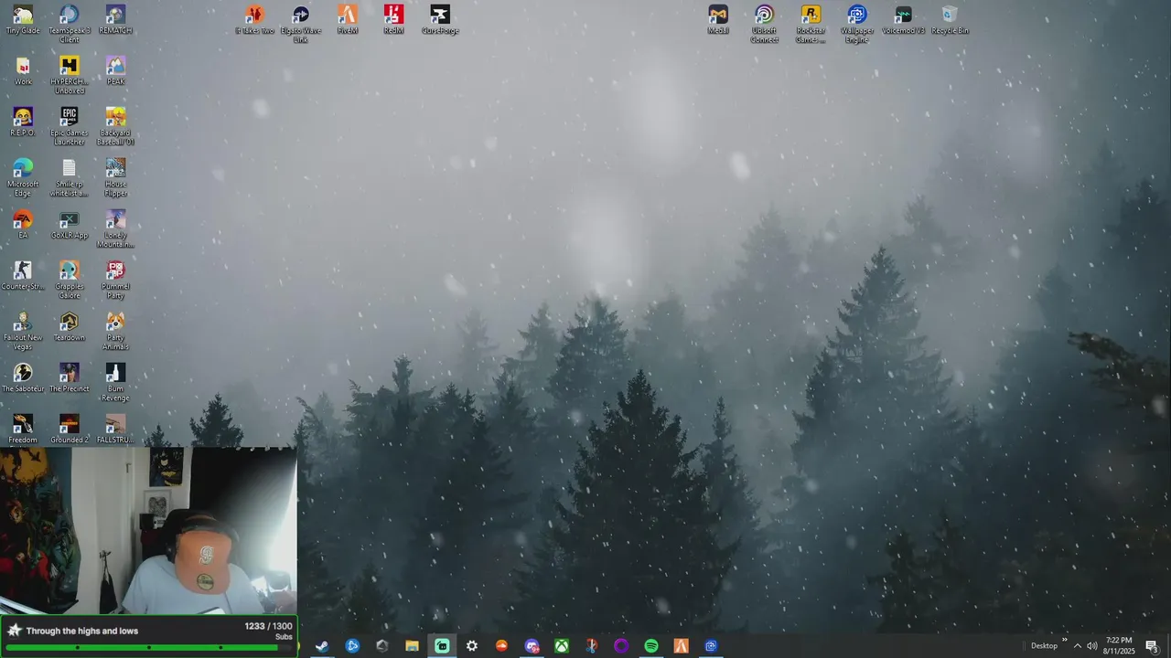Launch TeamSpeak 3 Client from desktop

(x=70, y=24)
